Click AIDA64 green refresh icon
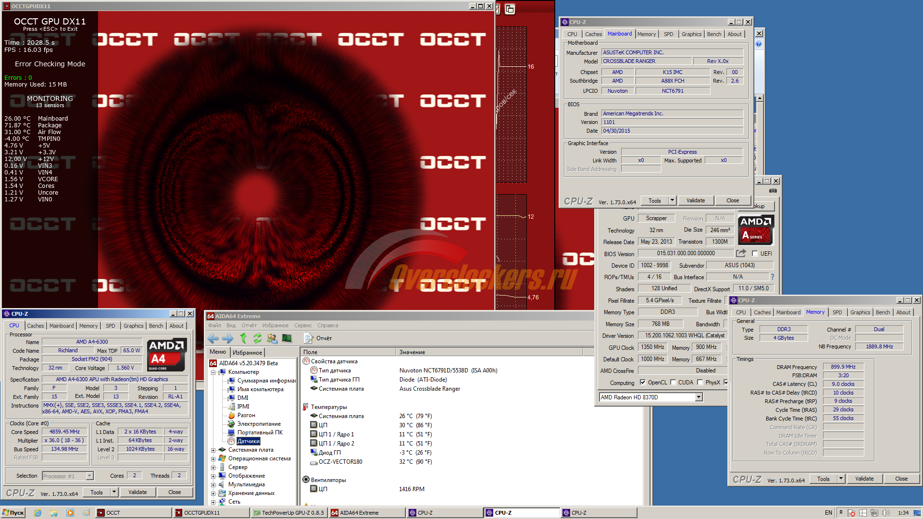This screenshot has height=519, width=923. click(x=258, y=338)
